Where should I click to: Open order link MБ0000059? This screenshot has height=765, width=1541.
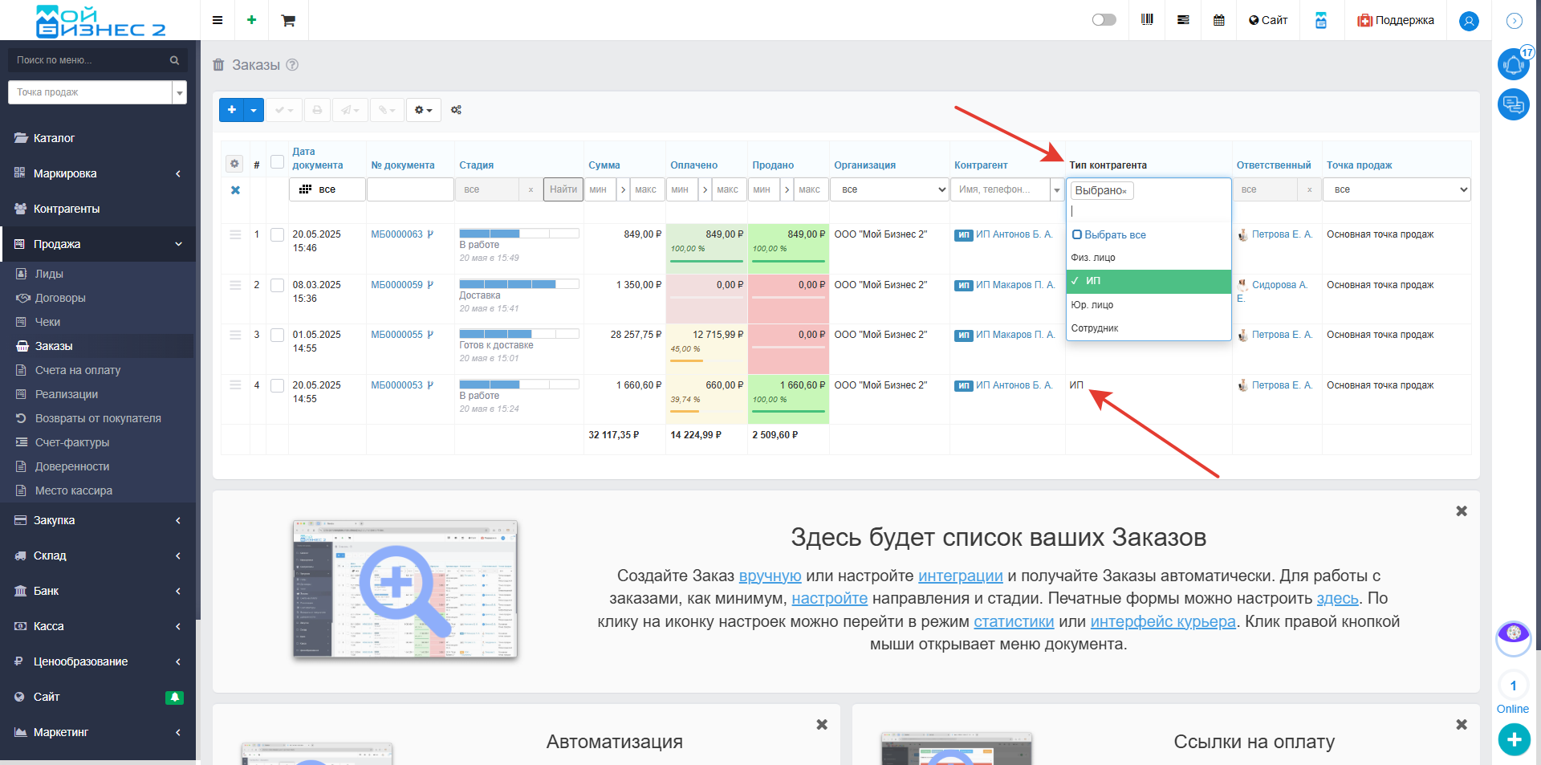(396, 285)
